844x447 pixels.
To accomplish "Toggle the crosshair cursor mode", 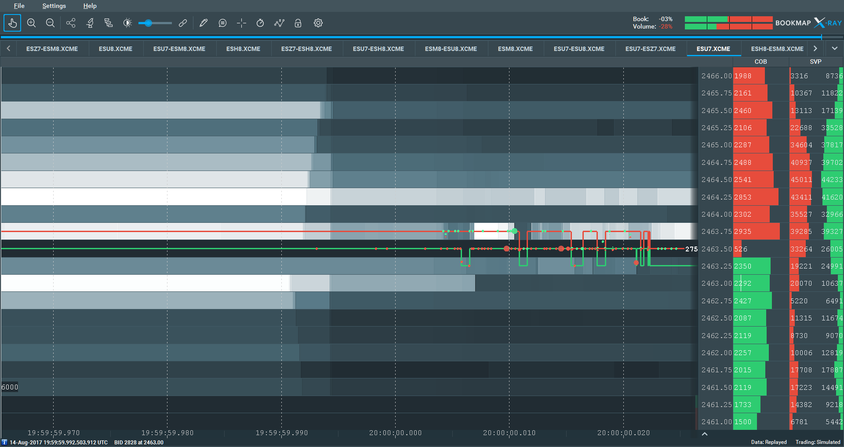I will [x=241, y=23].
